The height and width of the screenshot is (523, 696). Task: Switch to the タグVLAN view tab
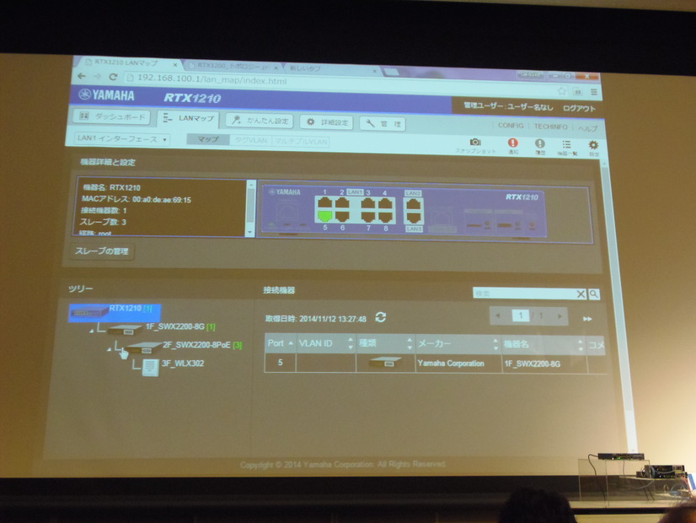tap(251, 141)
